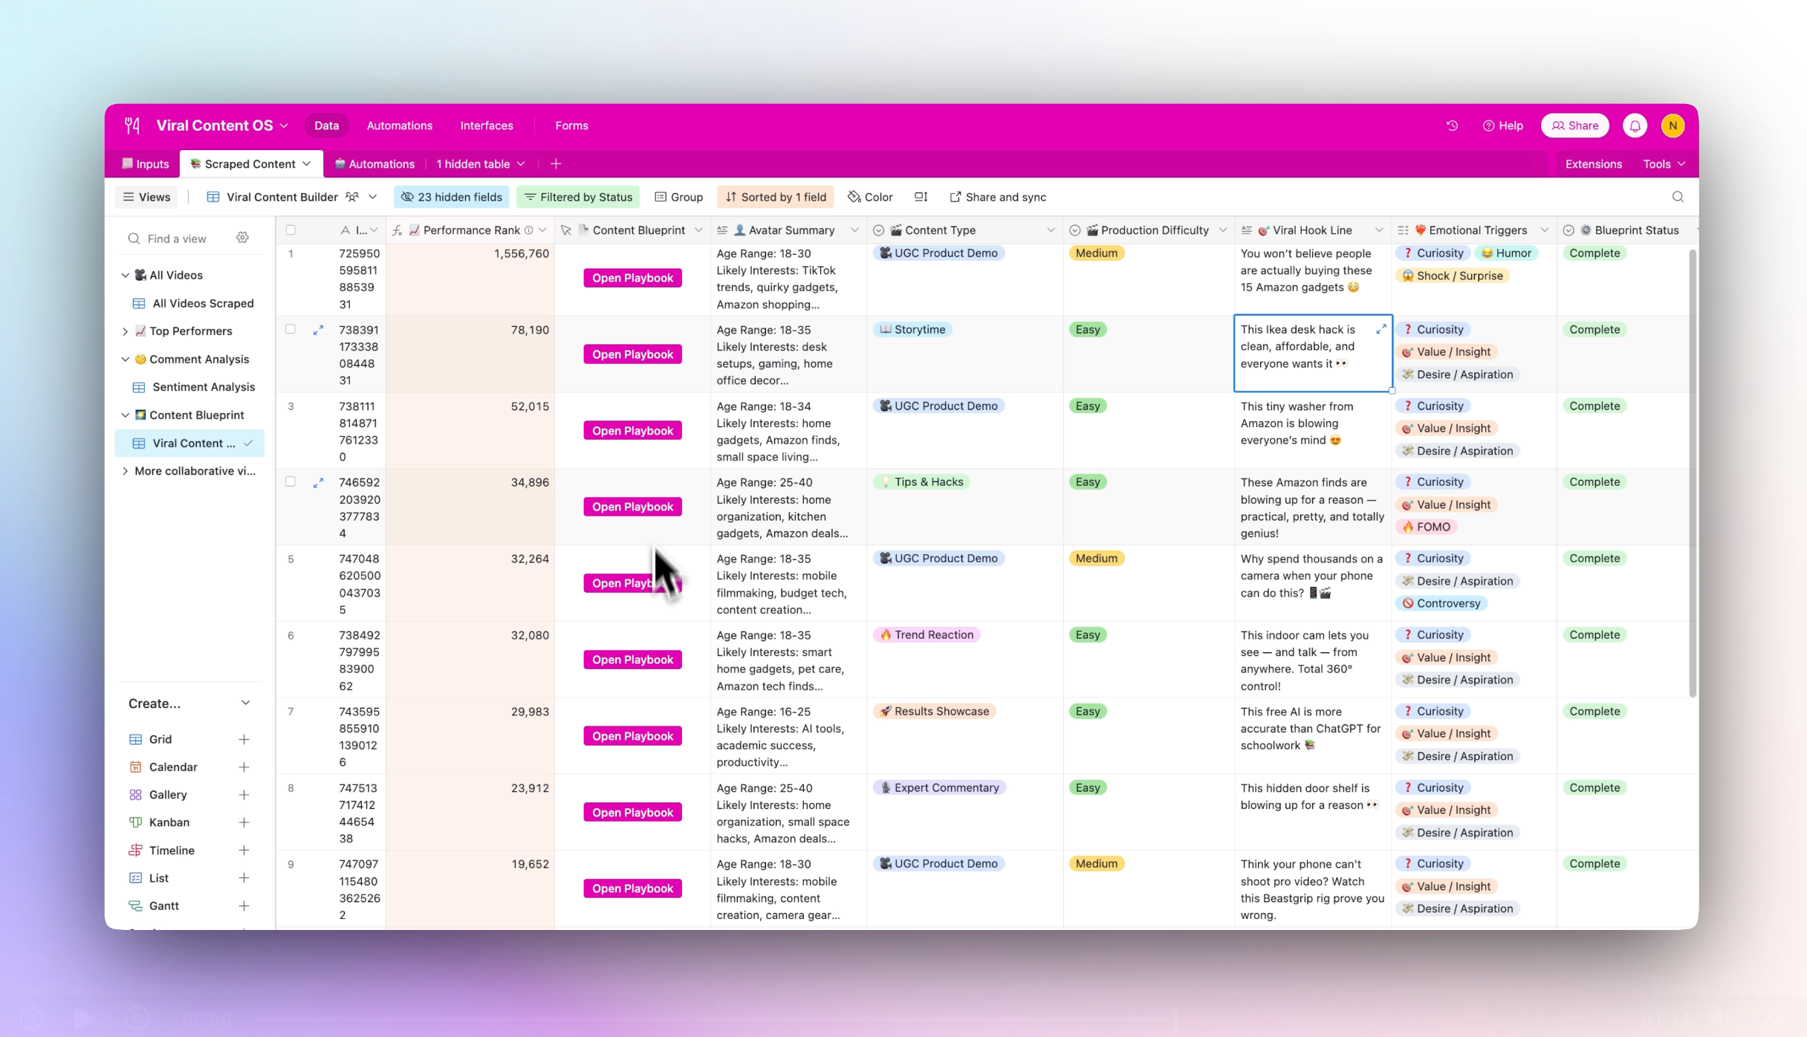Image resolution: width=1807 pixels, height=1037 pixels.
Task: Add Kanban view plus icon
Action: (x=244, y=822)
